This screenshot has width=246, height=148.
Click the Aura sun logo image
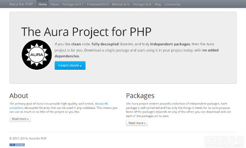click(37, 55)
